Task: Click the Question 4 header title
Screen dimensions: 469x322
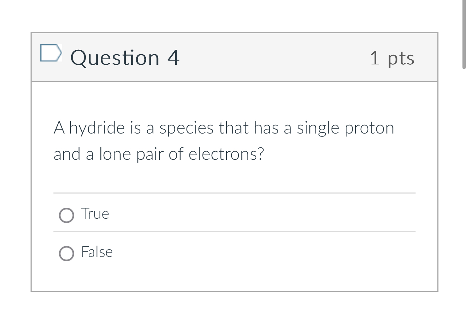Action: pyautogui.click(x=125, y=57)
